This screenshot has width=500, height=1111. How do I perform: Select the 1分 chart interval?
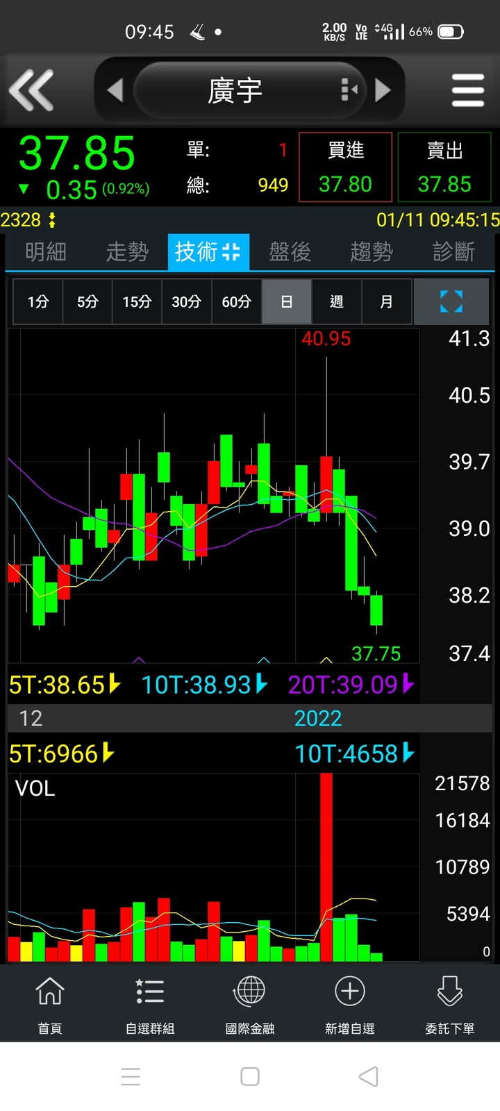click(38, 301)
